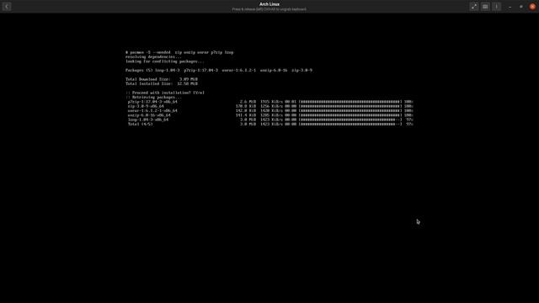
Task: Click 'looking for conflicting packages...' line
Action: (x=165, y=61)
